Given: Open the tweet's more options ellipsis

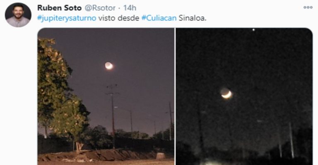Looking at the screenshot, I should (308, 7).
